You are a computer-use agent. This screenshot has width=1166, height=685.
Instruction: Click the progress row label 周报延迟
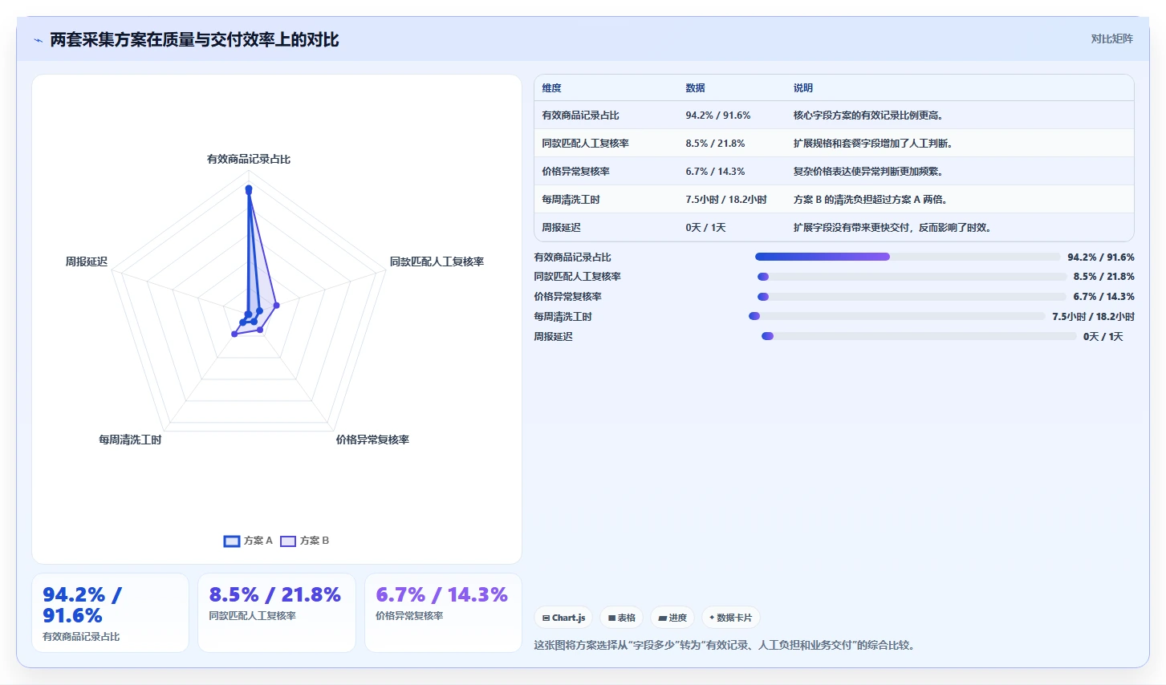pyautogui.click(x=553, y=337)
